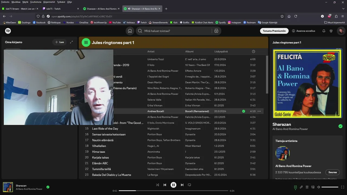This screenshot has width=347, height=195.
Task: Open more options for the Andrea Bocelli track
Action: [259, 111]
